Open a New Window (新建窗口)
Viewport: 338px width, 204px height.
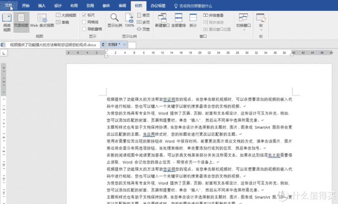coord(163,21)
